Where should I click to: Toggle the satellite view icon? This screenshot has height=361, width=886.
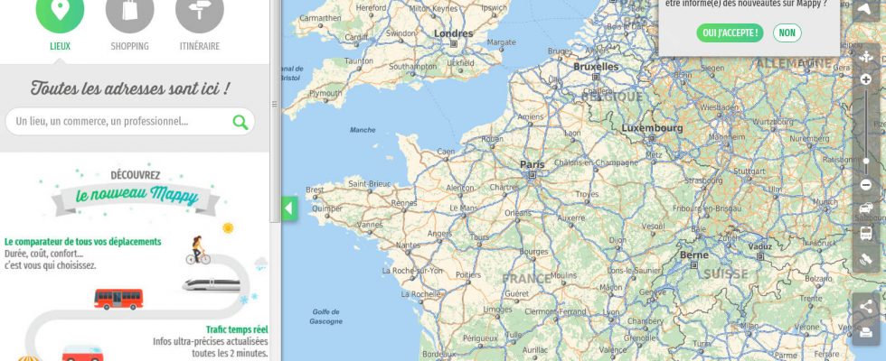866,259
